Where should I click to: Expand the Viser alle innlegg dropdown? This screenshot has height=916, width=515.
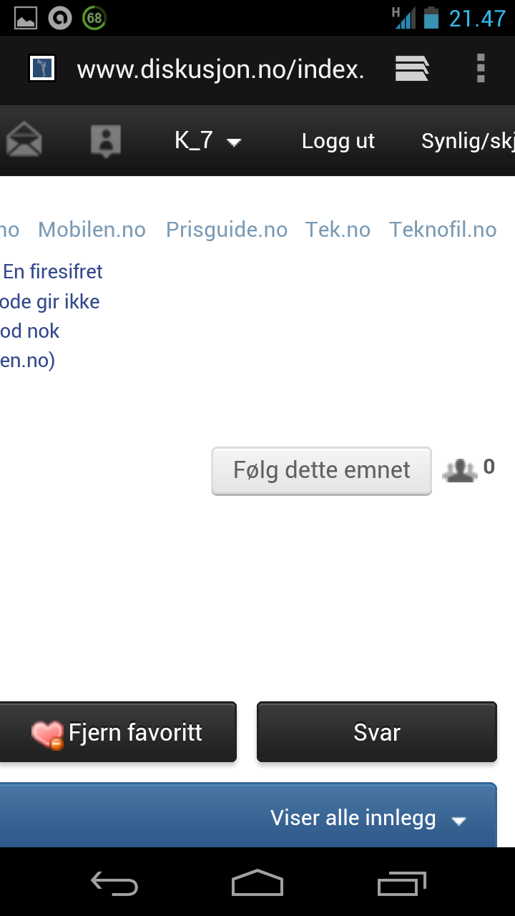(x=369, y=818)
